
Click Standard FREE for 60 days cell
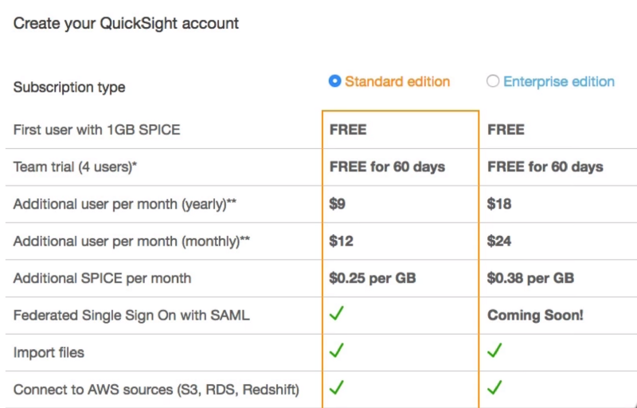click(387, 167)
